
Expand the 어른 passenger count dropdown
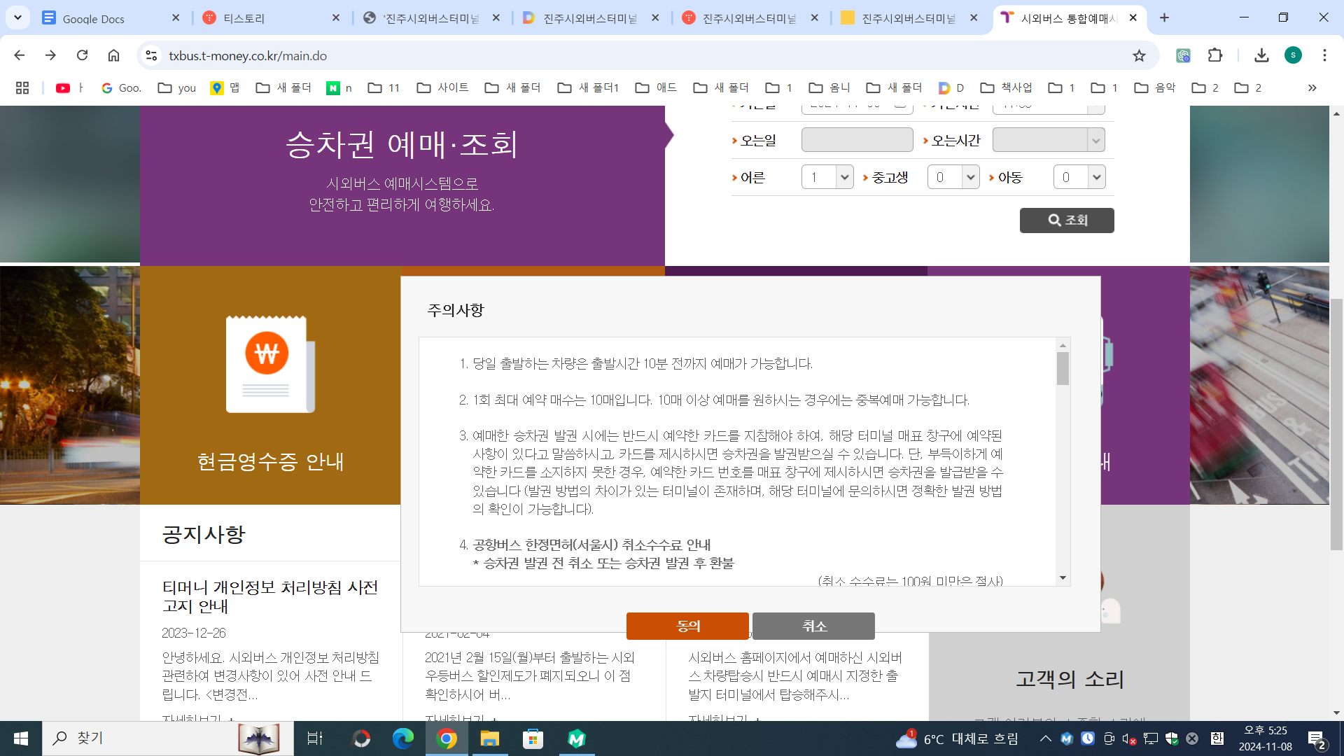coord(828,177)
